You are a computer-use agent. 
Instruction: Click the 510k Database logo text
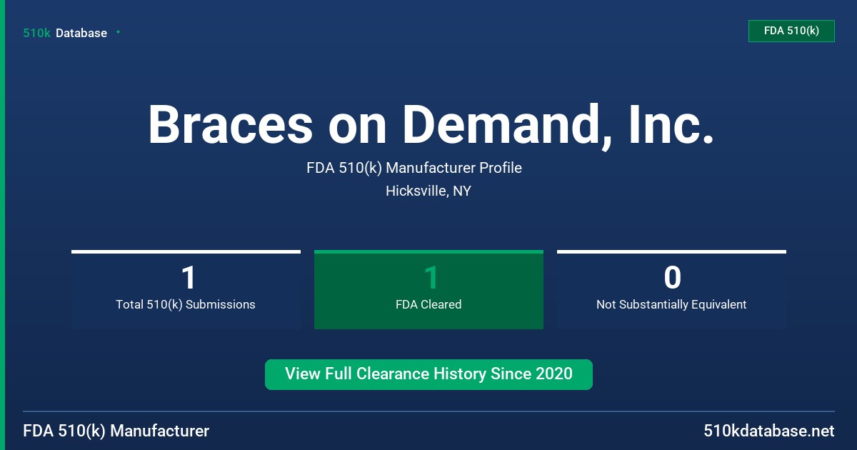click(x=65, y=33)
